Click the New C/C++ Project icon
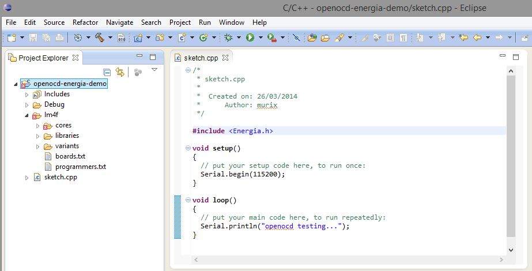 pyautogui.click(x=138, y=37)
